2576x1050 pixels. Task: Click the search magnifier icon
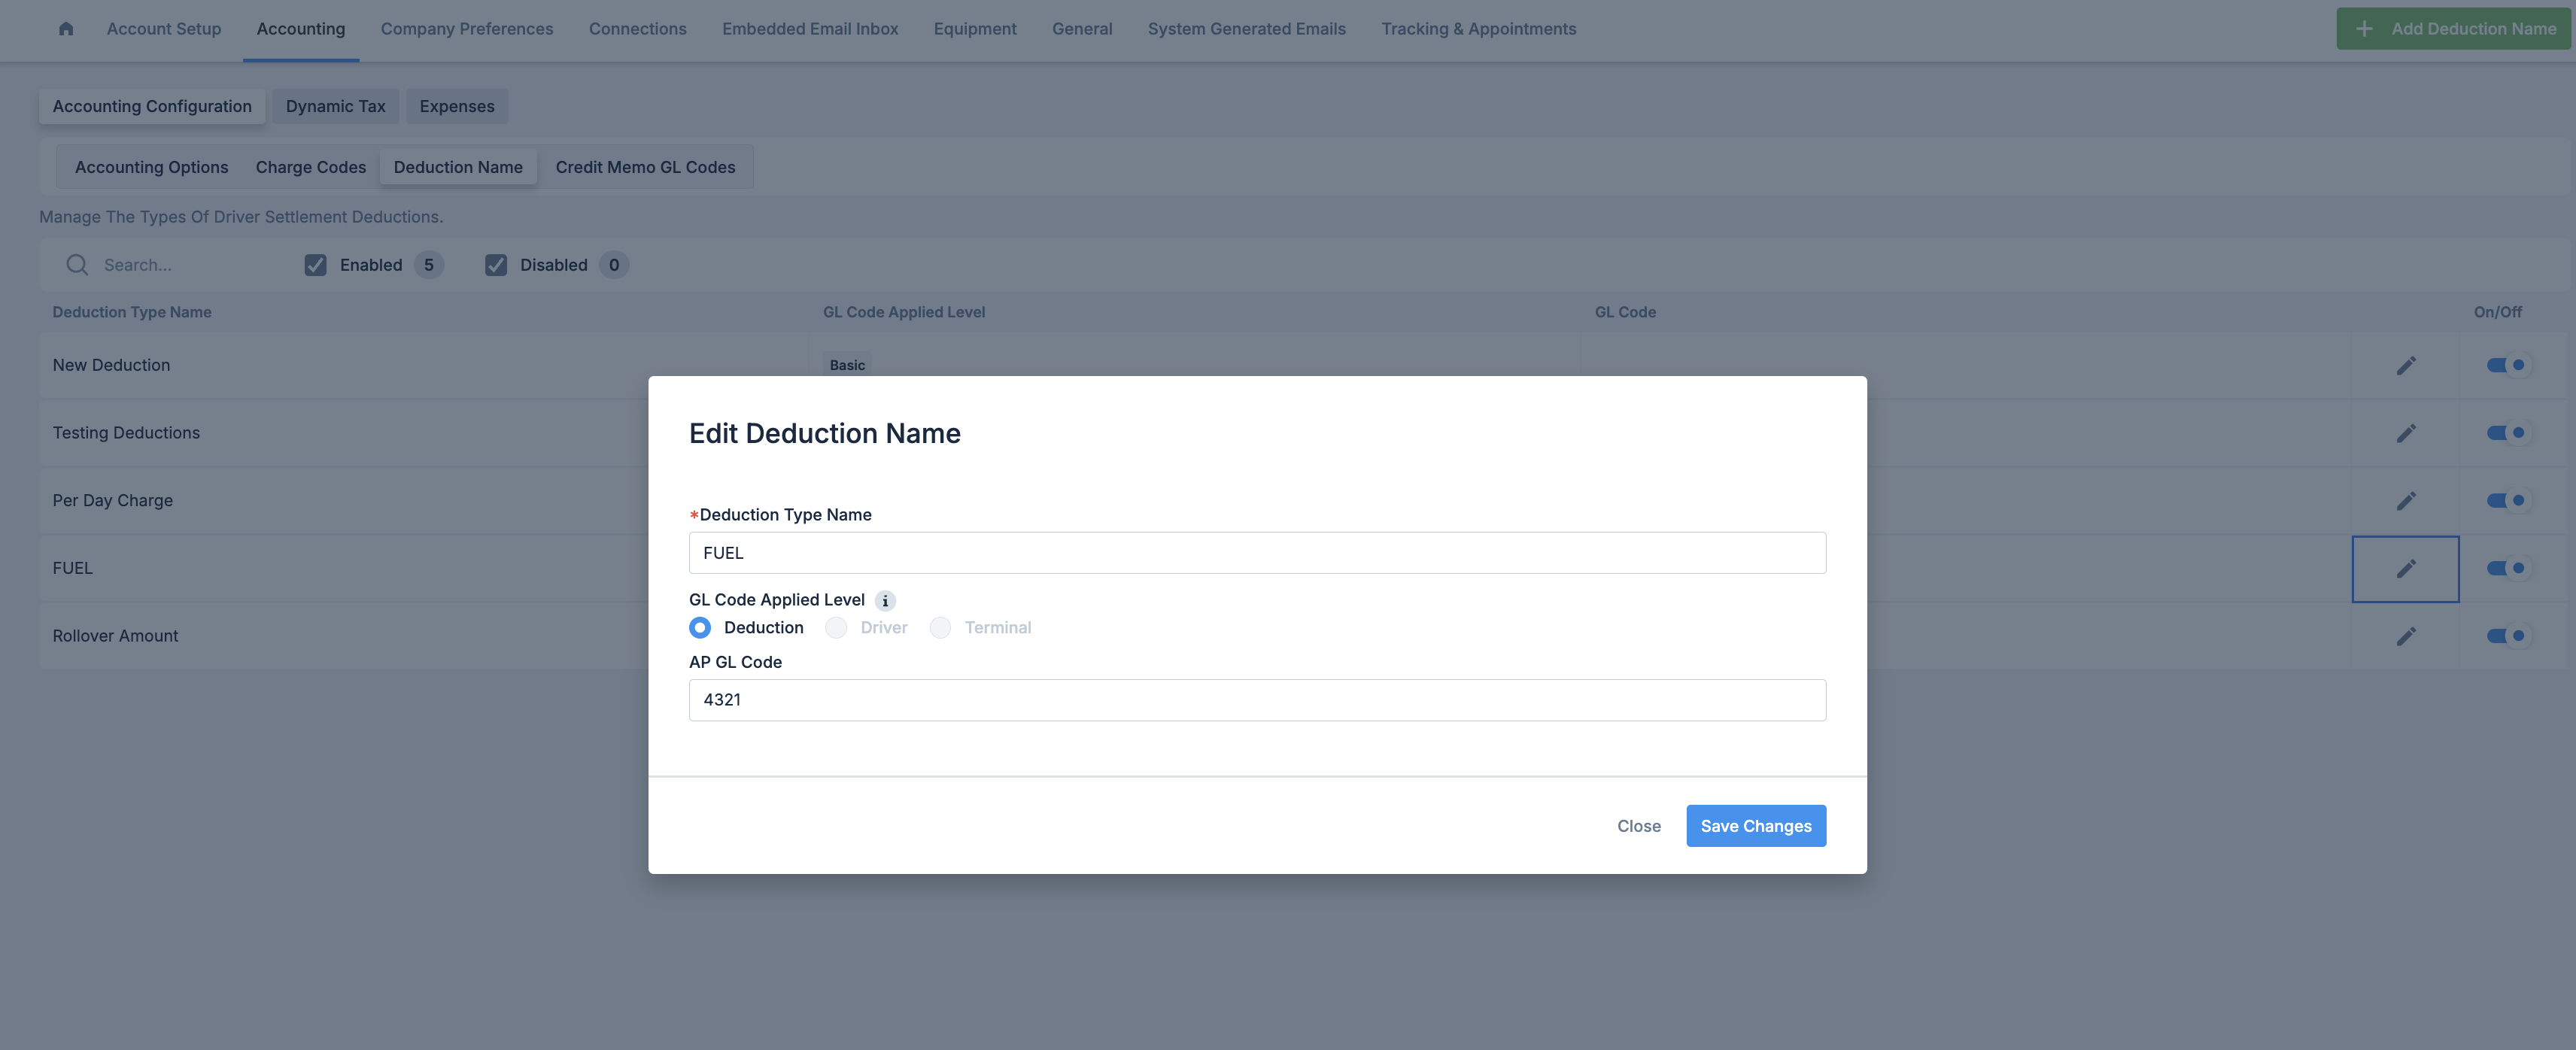(77, 265)
